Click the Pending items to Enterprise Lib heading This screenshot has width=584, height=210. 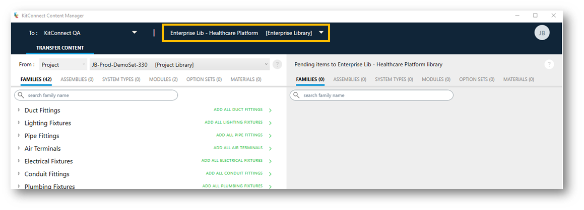click(x=368, y=65)
